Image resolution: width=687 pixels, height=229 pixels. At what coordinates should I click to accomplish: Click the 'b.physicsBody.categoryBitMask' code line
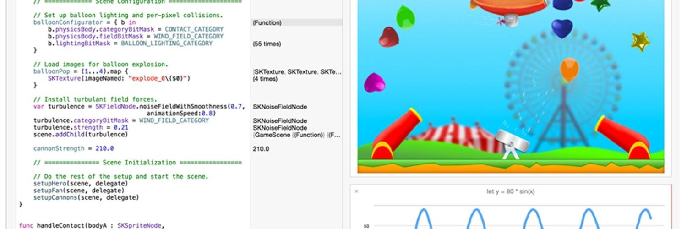(136, 29)
